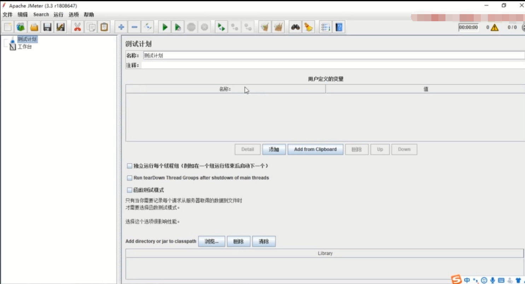525x284 pixels.
Task: Click the smiley emoji icon in IME bar
Action: click(x=484, y=280)
